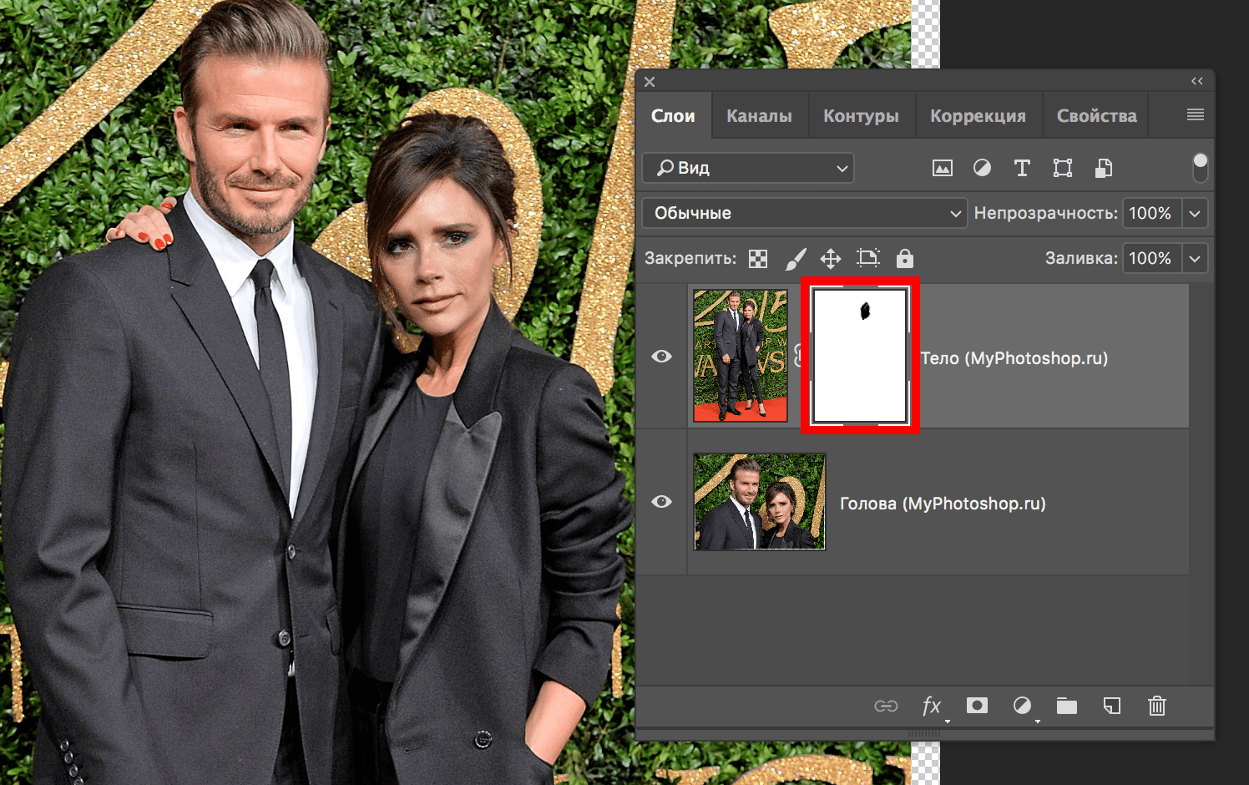Viewport: 1249px width, 785px height.
Task: Delete a layer using the trash icon
Action: pyautogui.click(x=1156, y=706)
